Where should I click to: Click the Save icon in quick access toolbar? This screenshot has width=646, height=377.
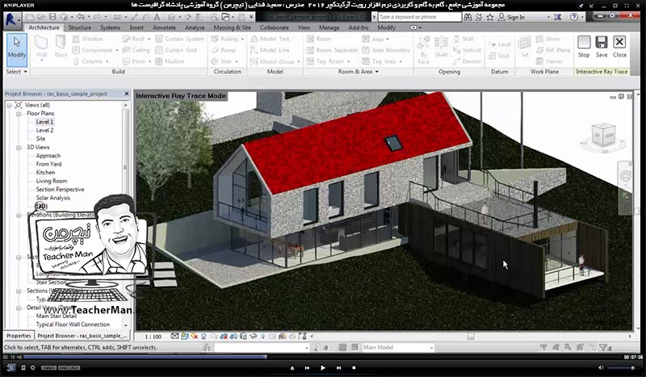pos(52,17)
